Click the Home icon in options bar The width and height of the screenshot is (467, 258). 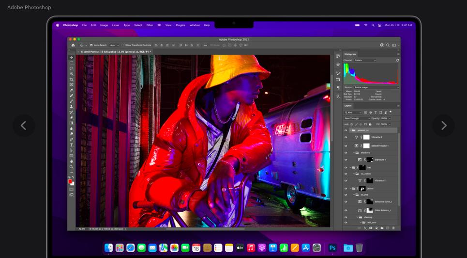73,45
